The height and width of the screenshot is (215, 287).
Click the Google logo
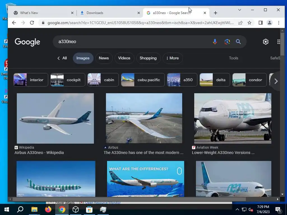[x=27, y=42]
